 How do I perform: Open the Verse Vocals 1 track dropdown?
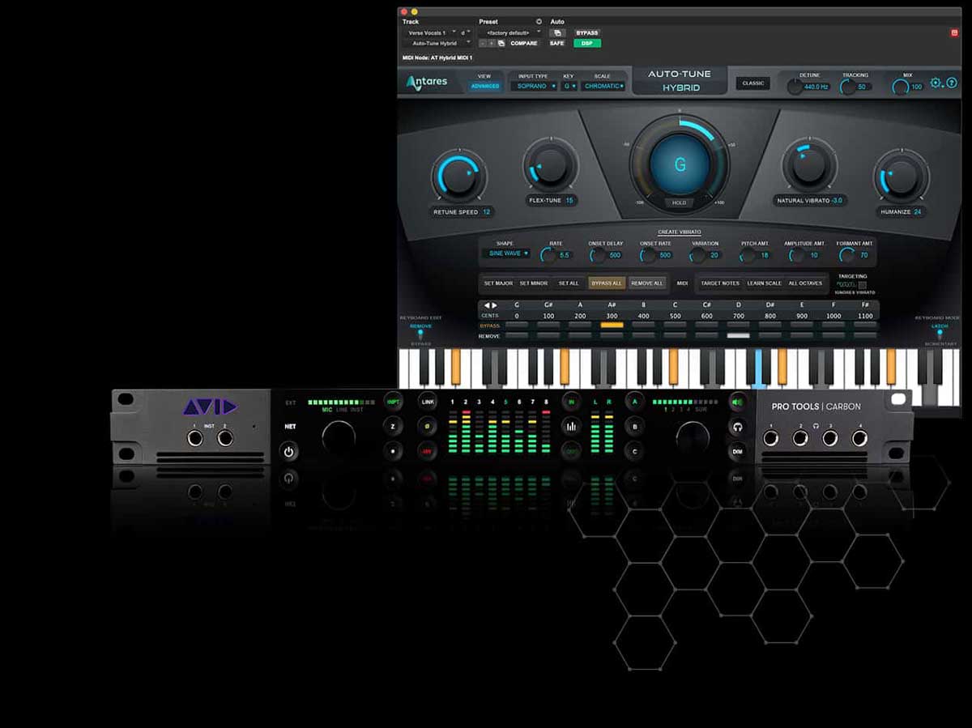[432, 32]
